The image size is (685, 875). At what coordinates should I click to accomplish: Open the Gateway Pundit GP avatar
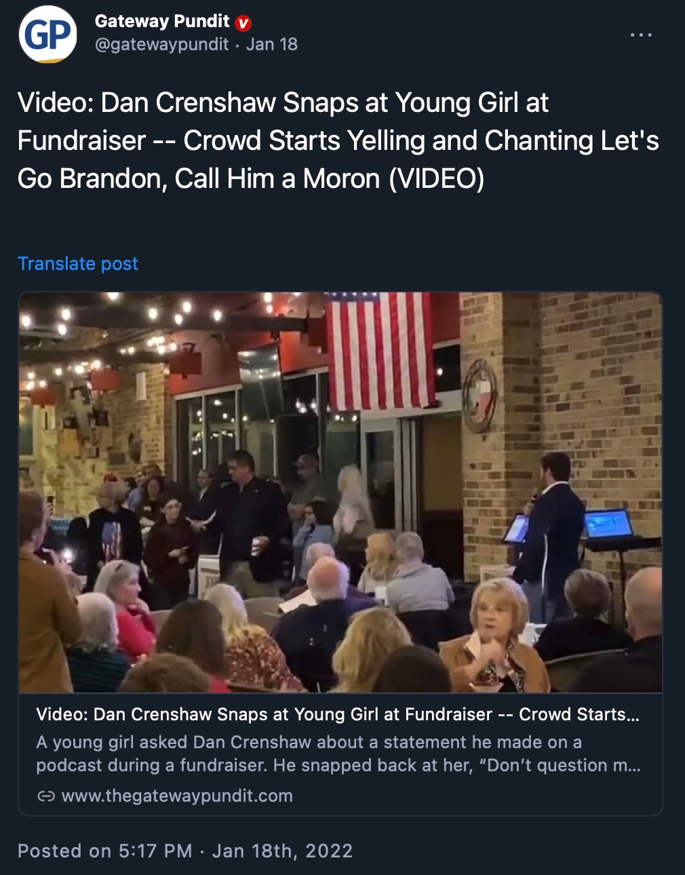[47, 34]
